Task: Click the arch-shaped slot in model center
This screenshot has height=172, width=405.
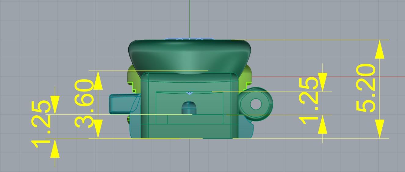Action: [189, 108]
